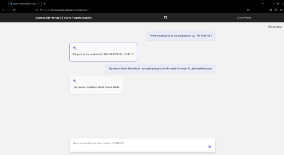Click the address bar URL cosmicworks-web.azurewebsites.net
This screenshot has height=155, width=284.
[66, 10]
